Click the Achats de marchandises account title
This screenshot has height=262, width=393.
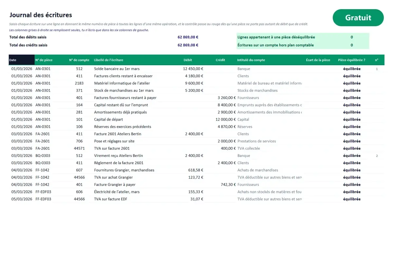tap(258, 170)
